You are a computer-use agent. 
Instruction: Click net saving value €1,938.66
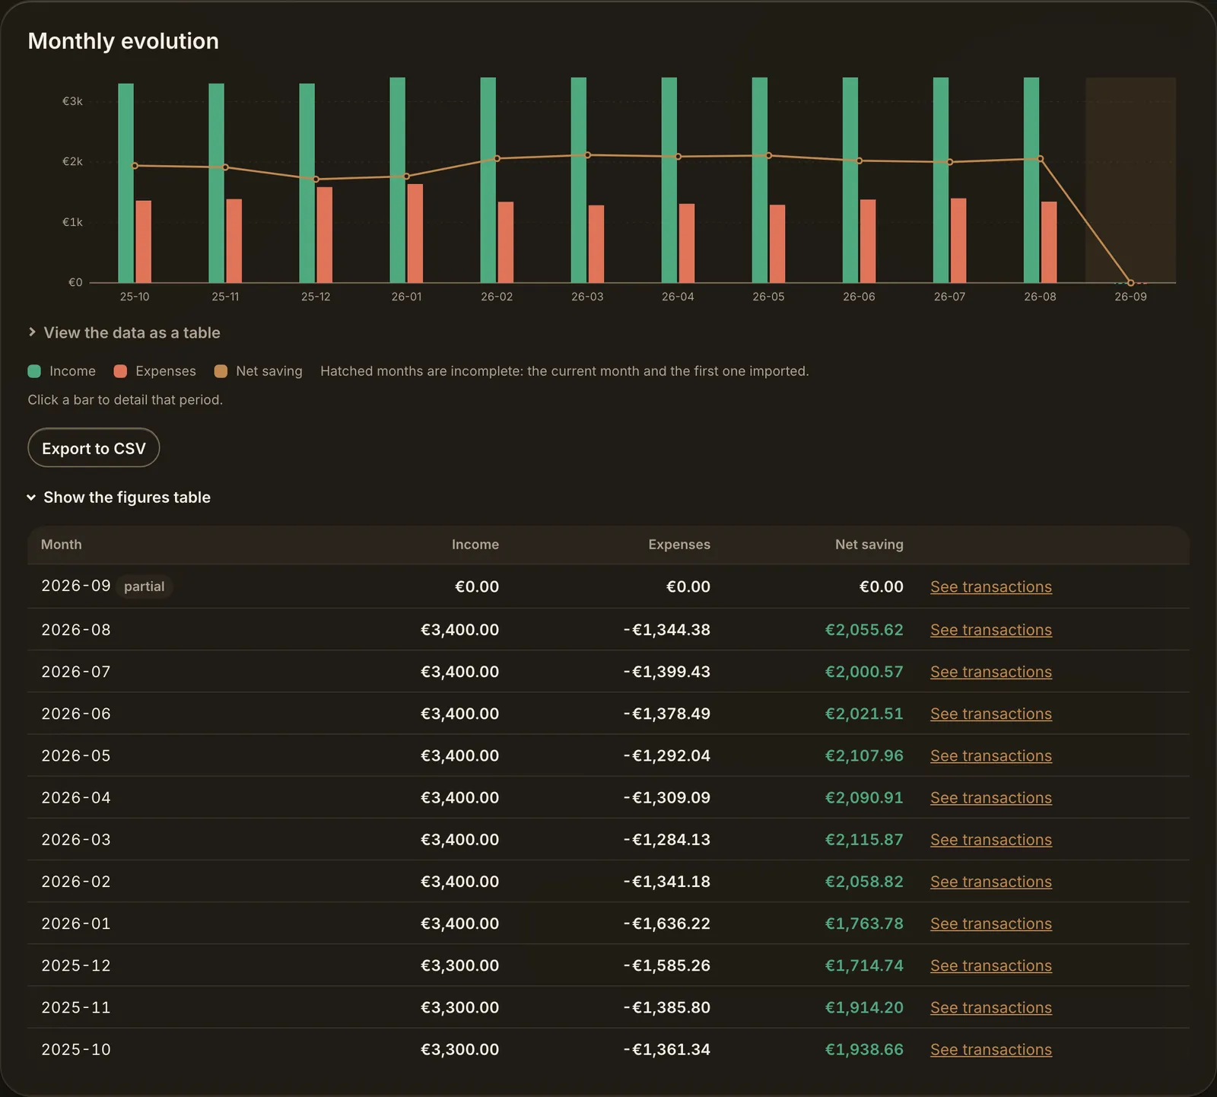point(864,1049)
